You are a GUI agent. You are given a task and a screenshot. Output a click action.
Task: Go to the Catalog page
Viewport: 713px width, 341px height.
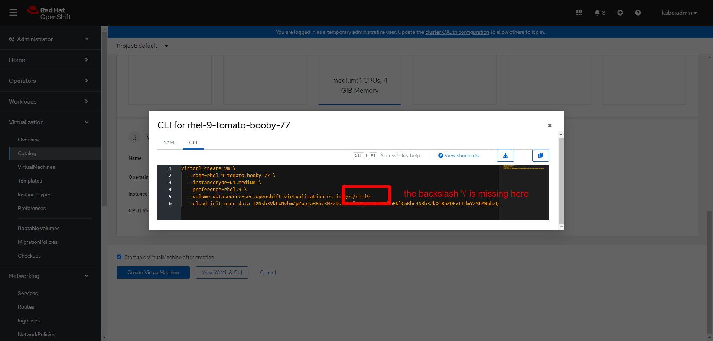tap(55, 153)
